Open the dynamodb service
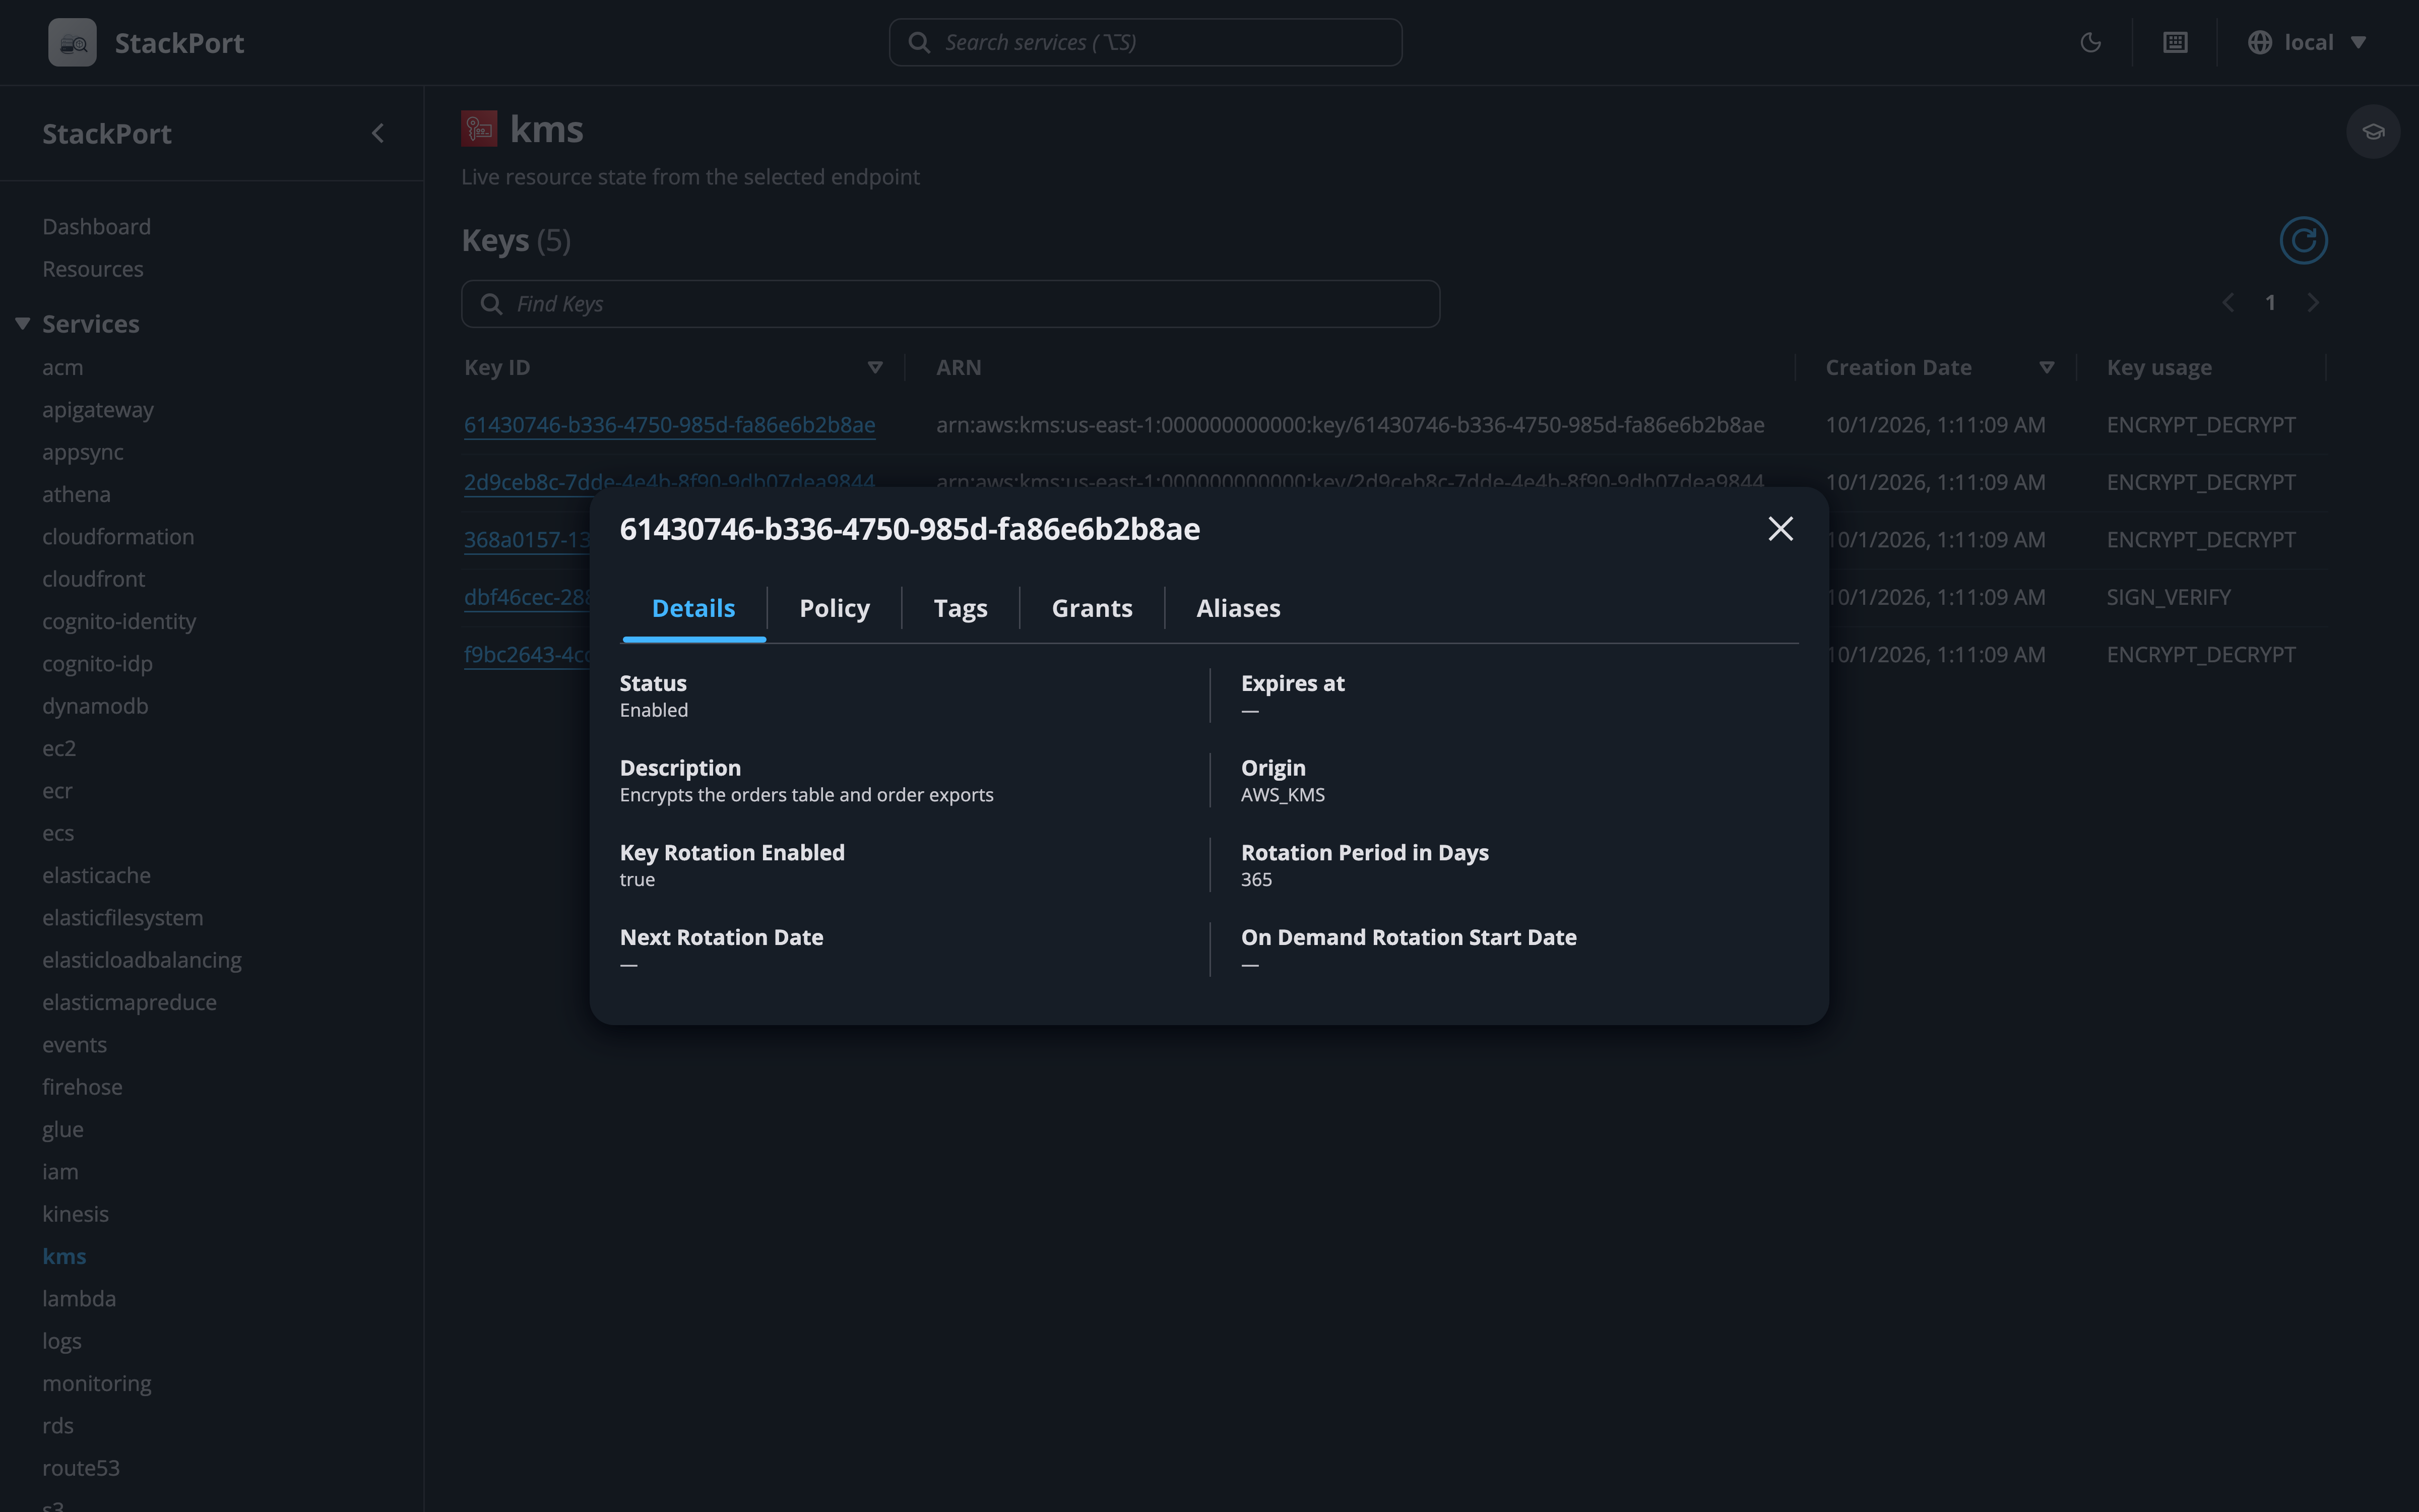 pyautogui.click(x=95, y=706)
